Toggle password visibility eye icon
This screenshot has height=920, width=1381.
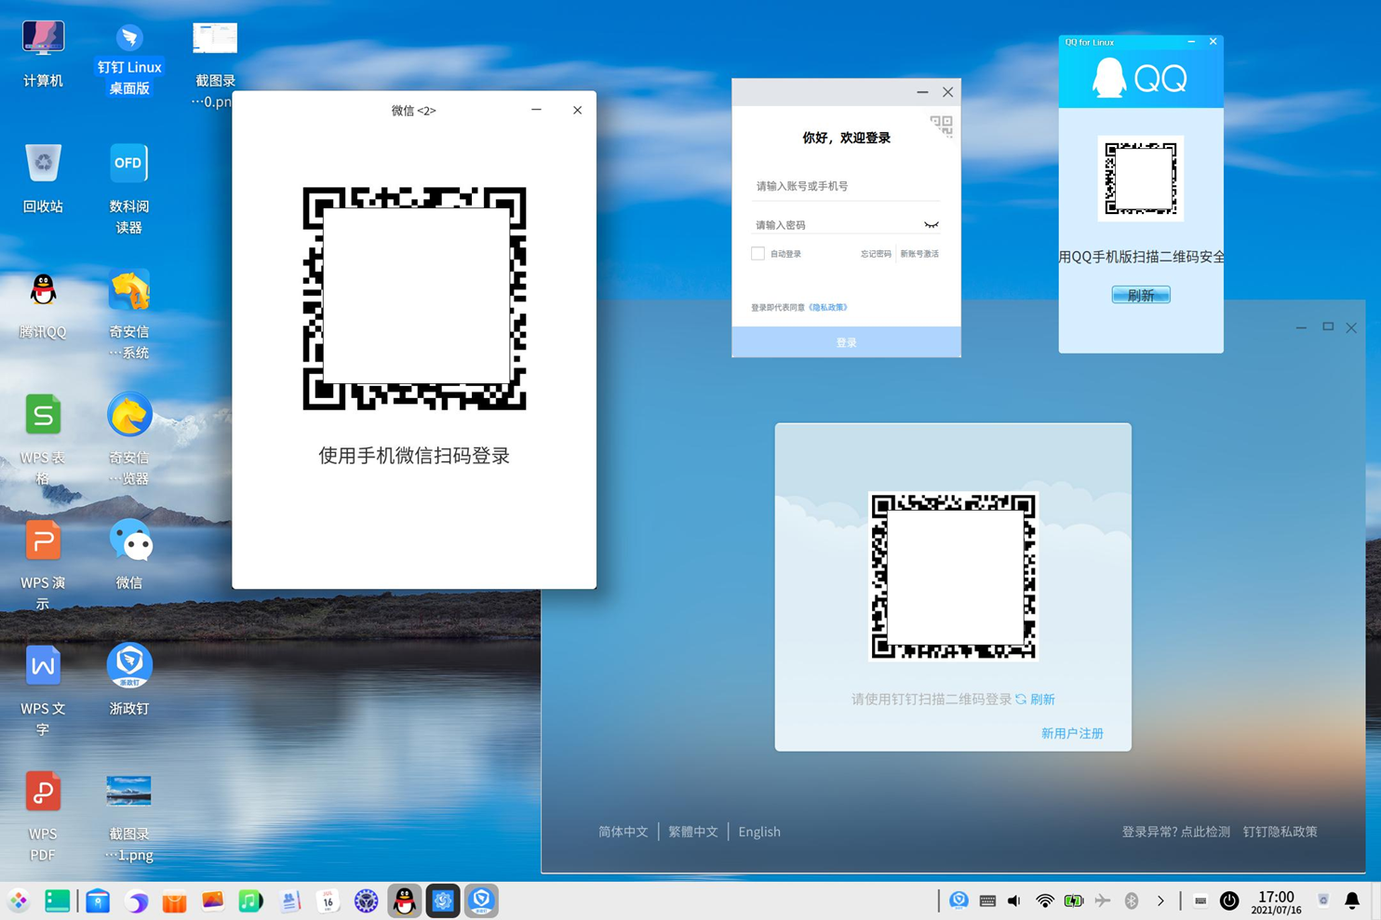click(x=931, y=225)
